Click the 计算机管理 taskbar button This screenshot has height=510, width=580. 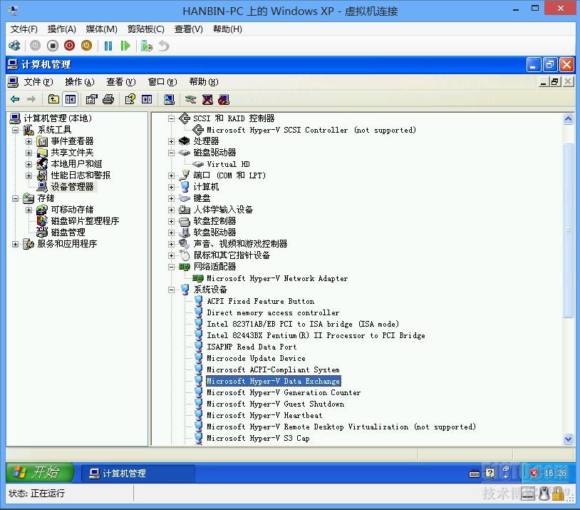tap(138, 473)
